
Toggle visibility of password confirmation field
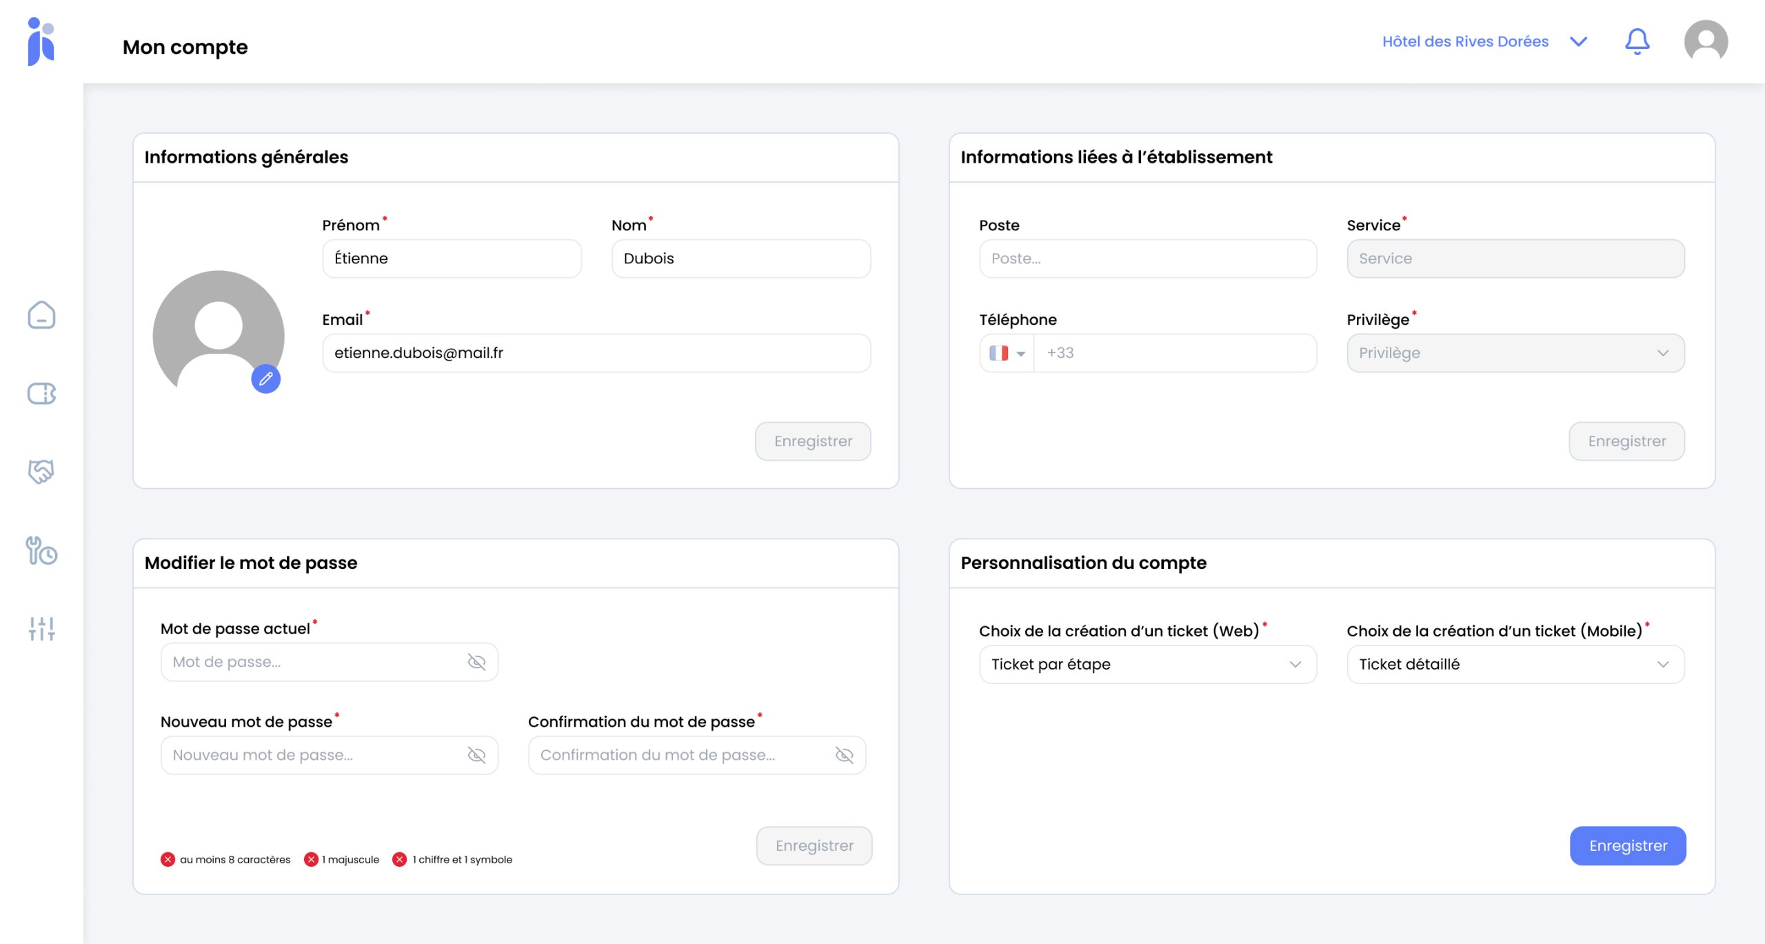click(x=844, y=755)
